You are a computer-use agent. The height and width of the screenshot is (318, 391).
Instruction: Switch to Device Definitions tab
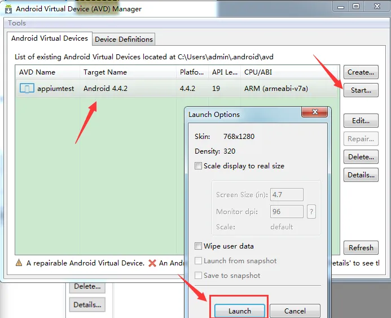124,40
